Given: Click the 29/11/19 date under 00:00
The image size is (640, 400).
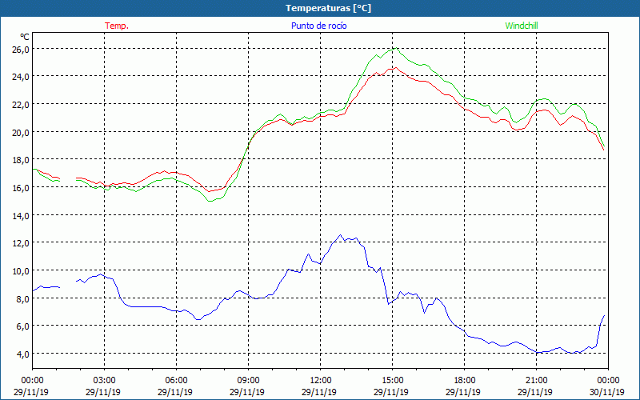Looking at the screenshot, I should (x=31, y=392).
